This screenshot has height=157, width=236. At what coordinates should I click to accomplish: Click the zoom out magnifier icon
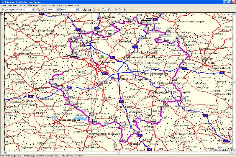coord(43,9)
